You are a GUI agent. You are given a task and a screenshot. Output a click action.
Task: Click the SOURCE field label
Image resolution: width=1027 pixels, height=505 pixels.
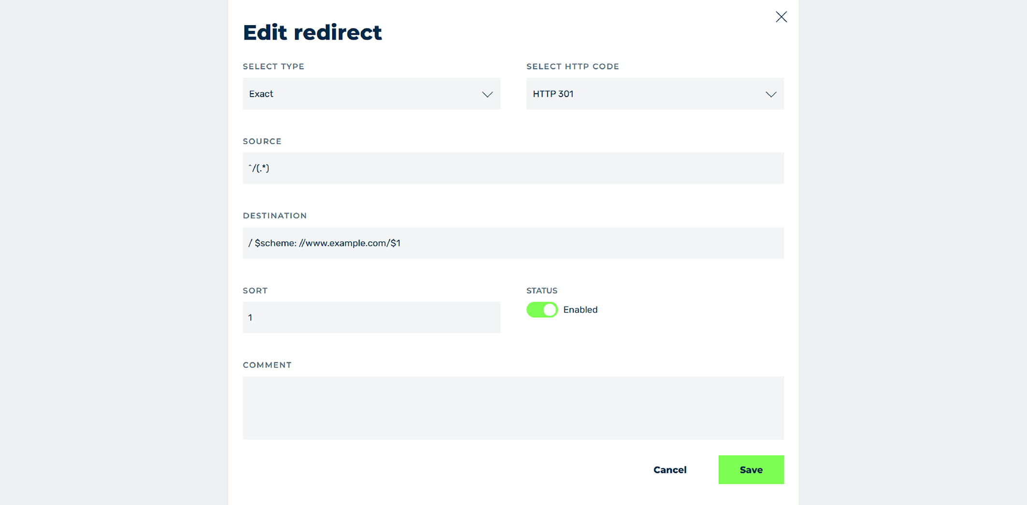tap(262, 141)
